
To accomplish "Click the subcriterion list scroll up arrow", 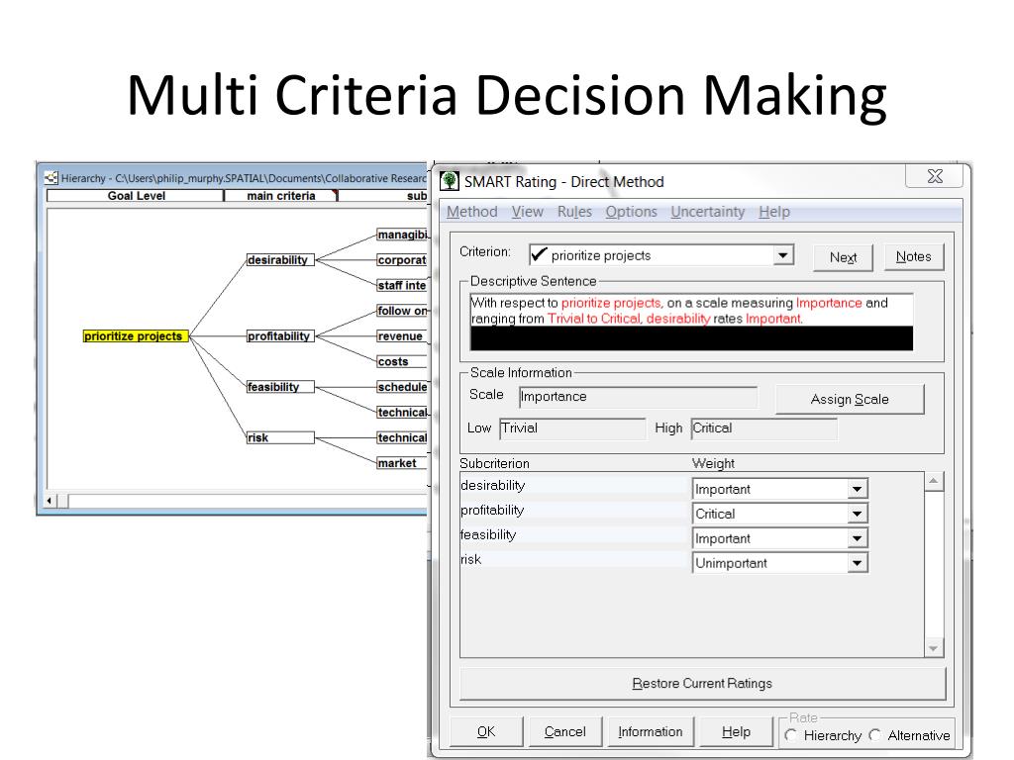I will pos(933,482).
